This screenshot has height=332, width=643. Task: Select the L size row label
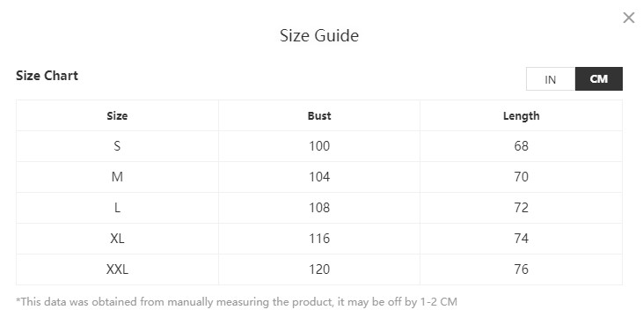[x=117, y=208]
